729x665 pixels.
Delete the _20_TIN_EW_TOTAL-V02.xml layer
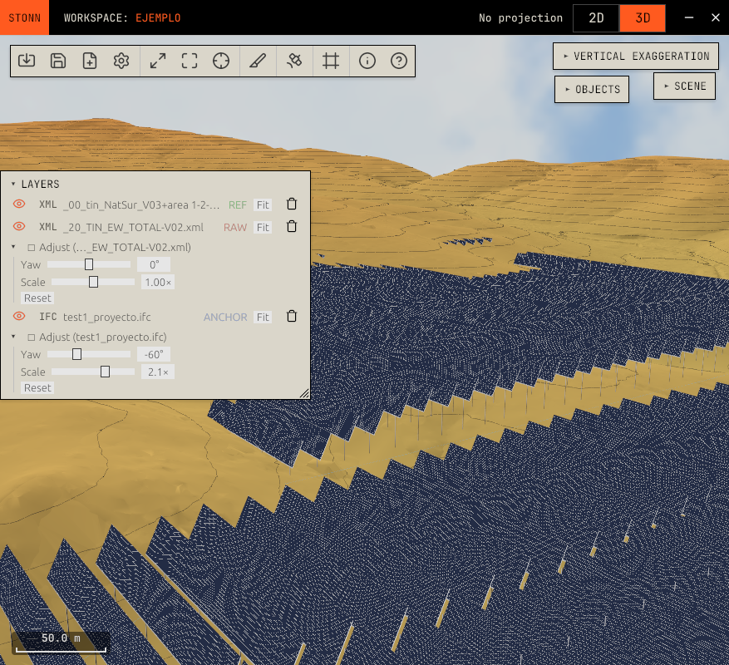coord(292,226)
